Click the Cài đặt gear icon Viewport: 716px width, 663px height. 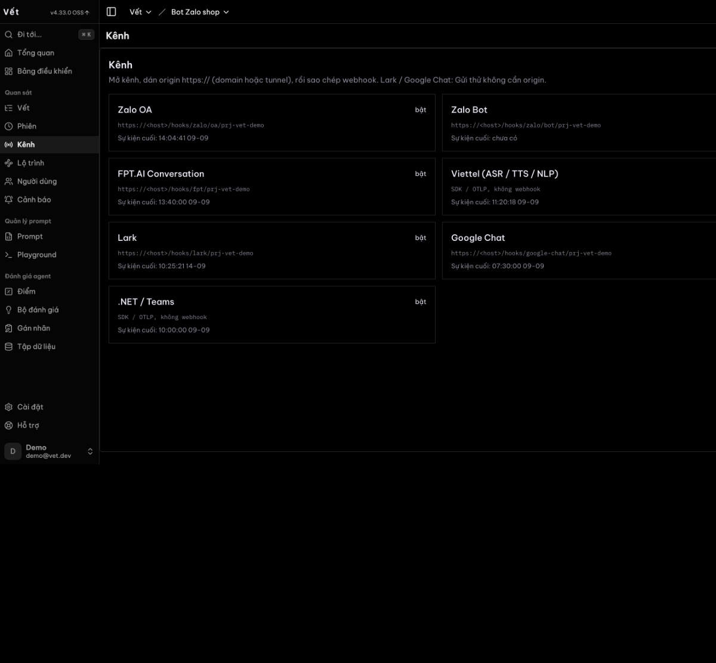click(8, 407)
